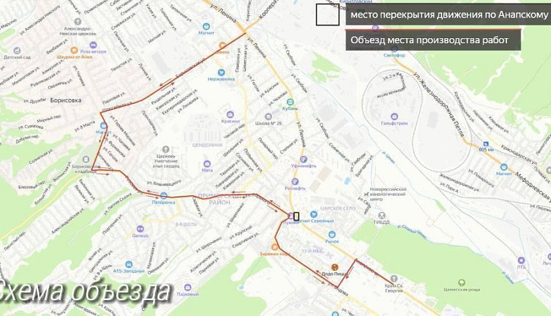Click the Магнит Семейный store icon

pos(313,214)
